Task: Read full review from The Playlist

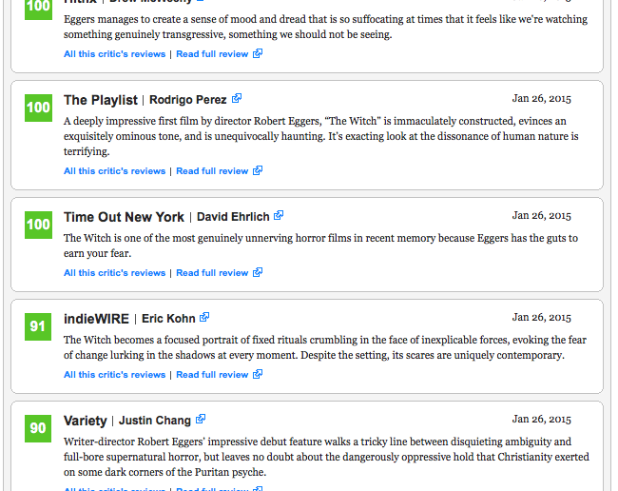Action: (212, 171)
